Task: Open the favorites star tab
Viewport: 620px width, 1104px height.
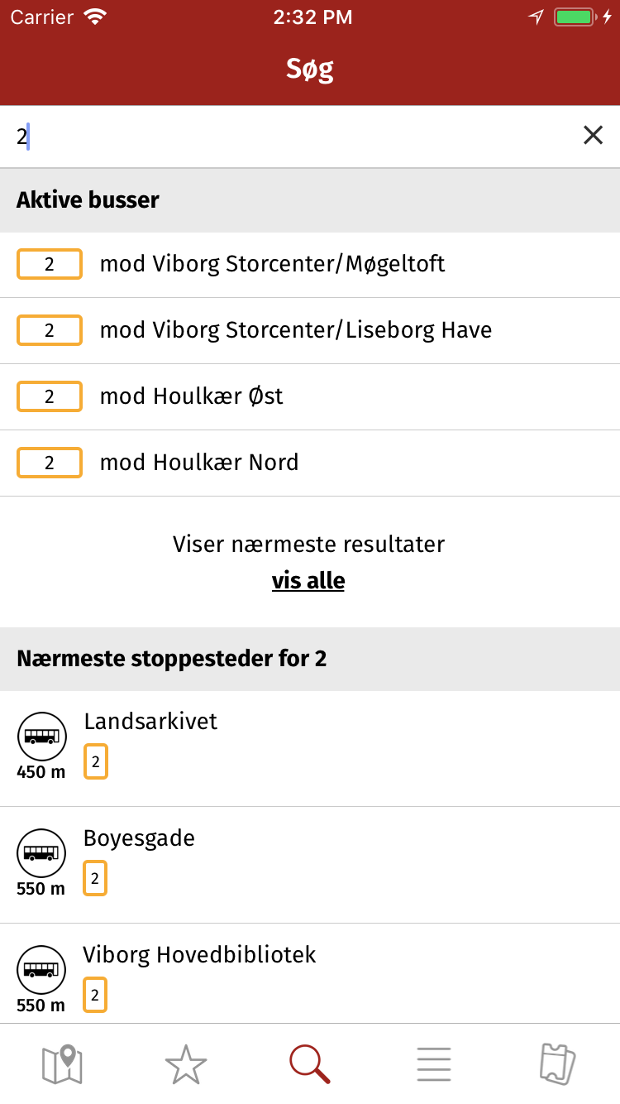Action: [x=186, y=1064]
